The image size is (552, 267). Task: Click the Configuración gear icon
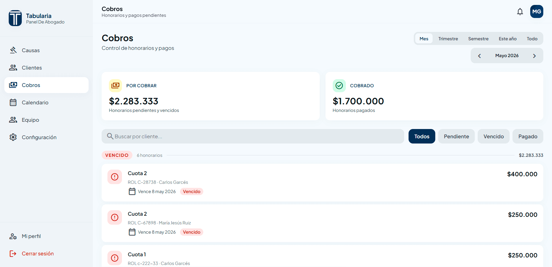coord(13,137)
